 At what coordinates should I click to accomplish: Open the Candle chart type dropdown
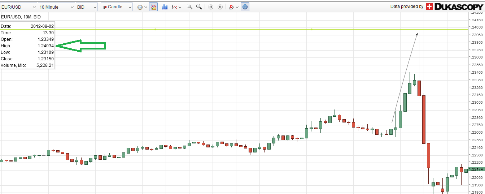tap(117, 7)
